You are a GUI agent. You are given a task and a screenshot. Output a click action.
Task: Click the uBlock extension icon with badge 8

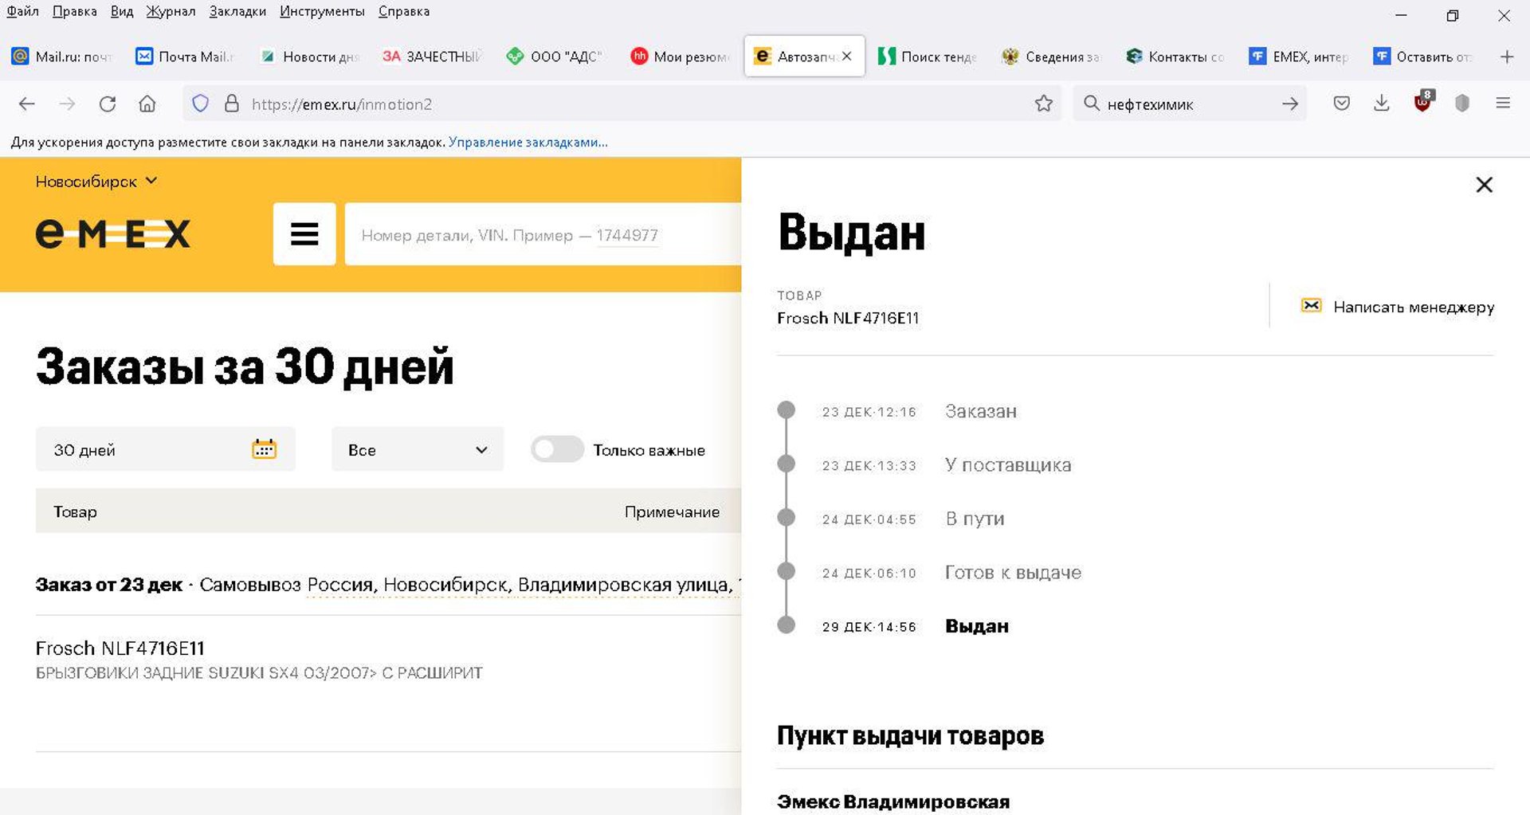point(1423,101)
